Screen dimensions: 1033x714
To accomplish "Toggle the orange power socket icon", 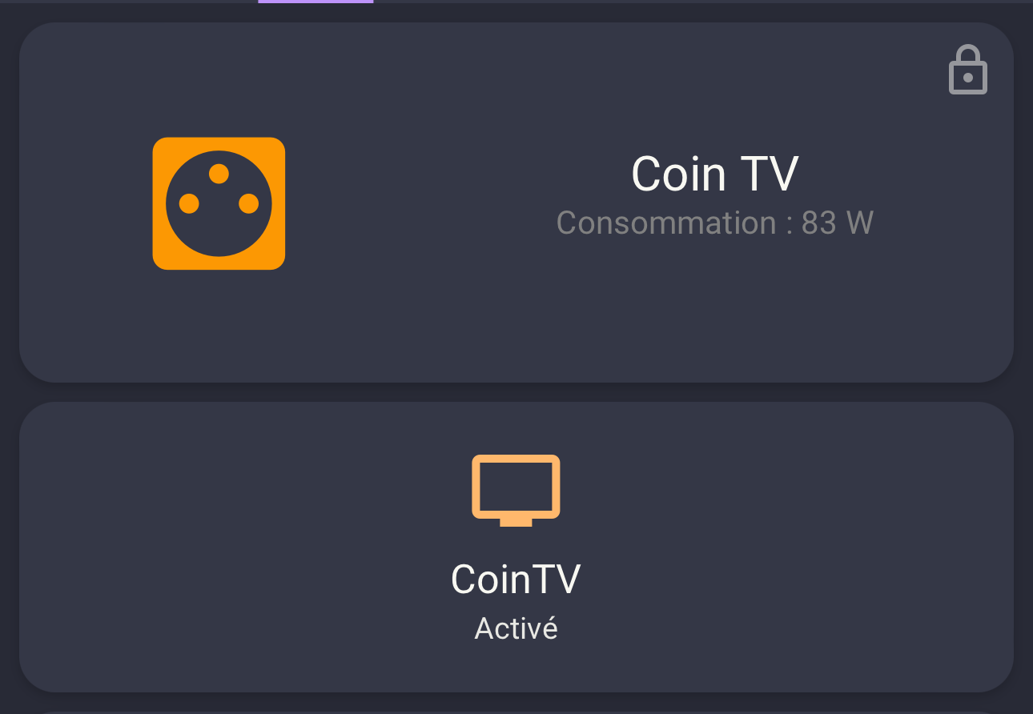I will click(x=219, y=203).
